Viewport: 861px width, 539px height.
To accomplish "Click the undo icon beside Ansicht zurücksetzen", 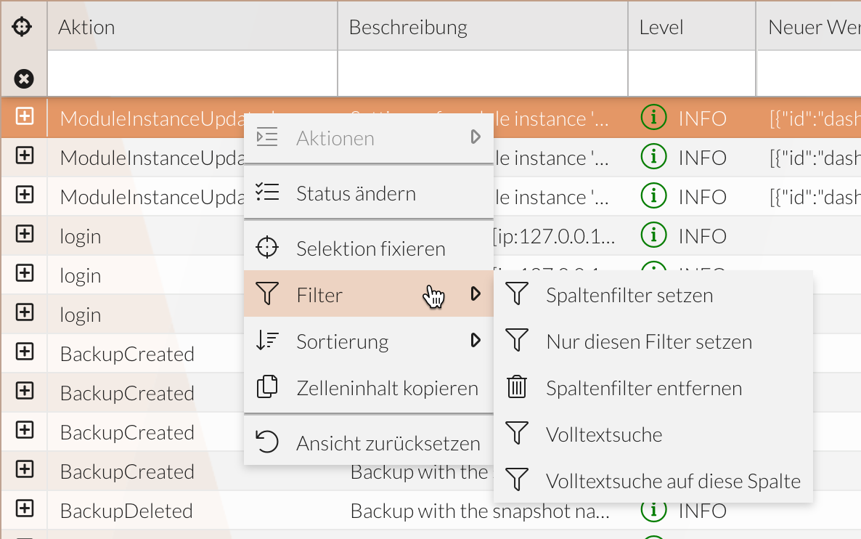I will 267,442.
